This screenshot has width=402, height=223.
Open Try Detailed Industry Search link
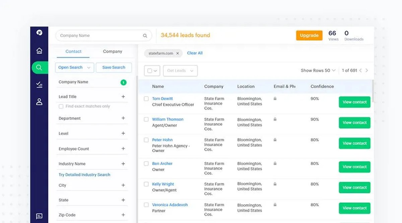[84, 175]
